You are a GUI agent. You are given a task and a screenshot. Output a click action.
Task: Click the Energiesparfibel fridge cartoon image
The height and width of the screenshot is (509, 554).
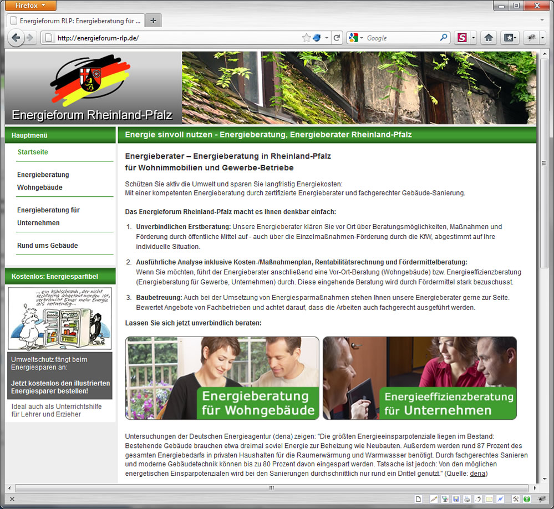point(60,319)
